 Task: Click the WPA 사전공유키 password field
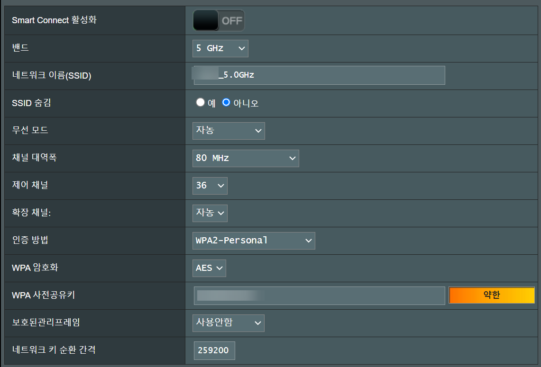coord(319,295)
